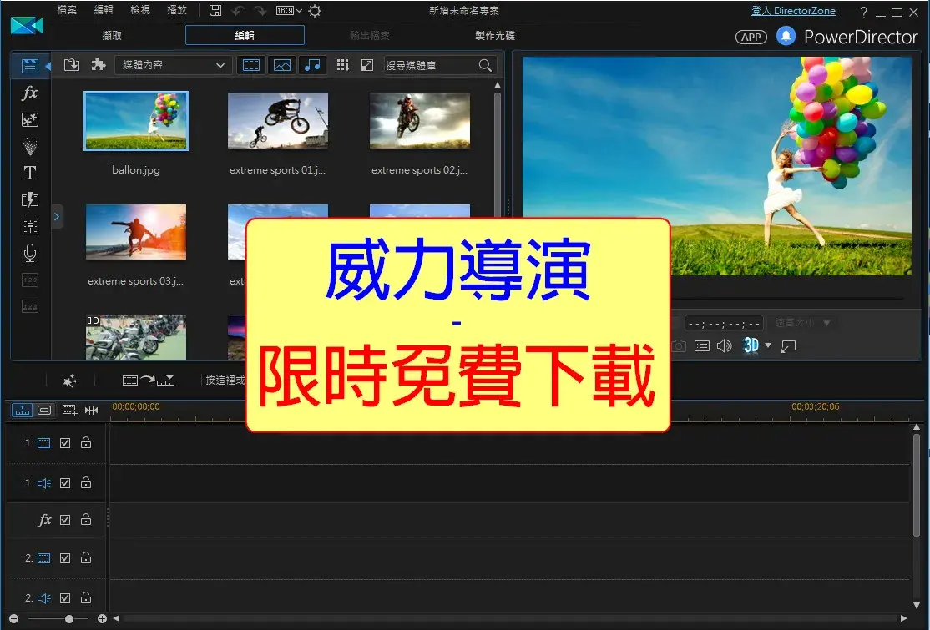Switch to the 擷取 tab

tap(112, 36)
